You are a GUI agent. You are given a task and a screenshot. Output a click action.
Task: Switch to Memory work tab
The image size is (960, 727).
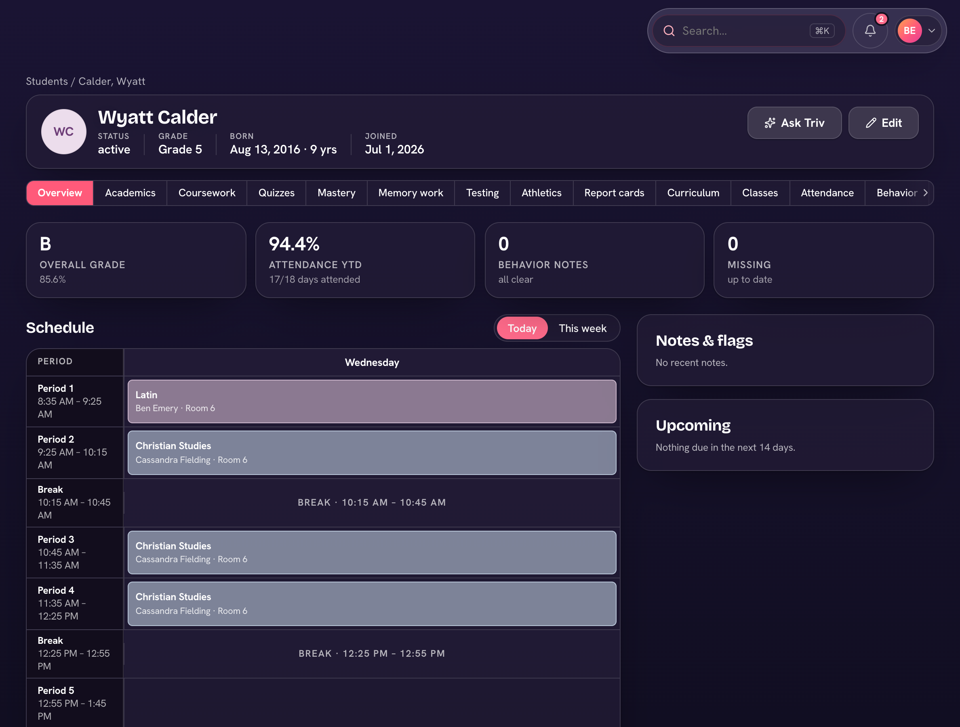tap(411, 193)
